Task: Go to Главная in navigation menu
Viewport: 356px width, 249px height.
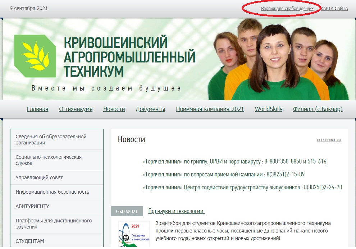Action: tap(37, 109)
